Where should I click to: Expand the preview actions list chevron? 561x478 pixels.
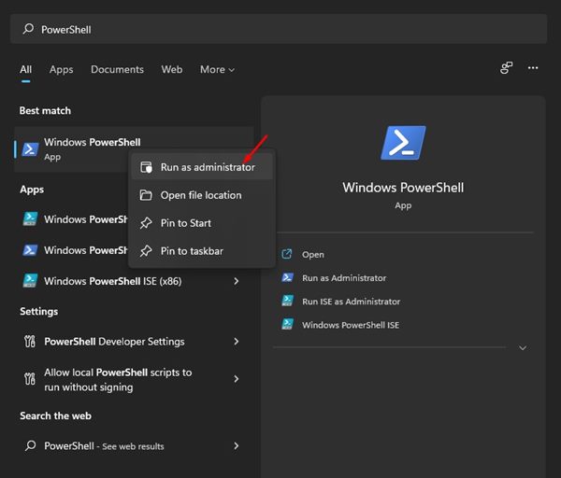[x=523, y=348]
